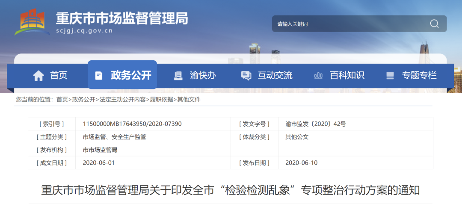
Task: Go to the 渝快办 menu item
Action: (203, 76)
